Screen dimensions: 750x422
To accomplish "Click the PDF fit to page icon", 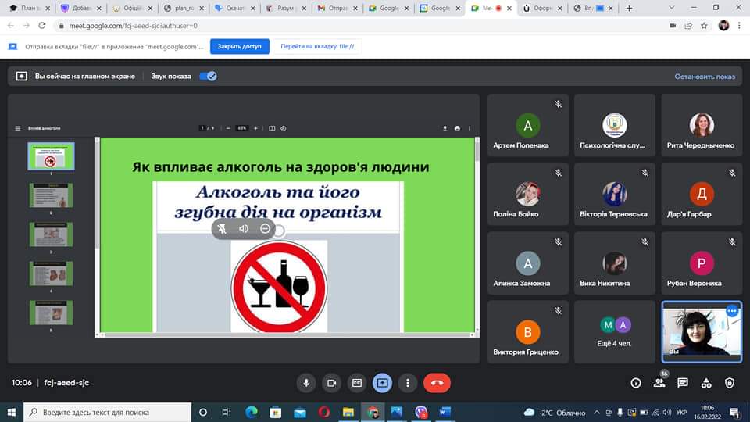I will (x=272, y=128).
